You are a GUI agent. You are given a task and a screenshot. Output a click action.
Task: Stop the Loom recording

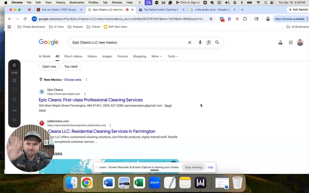[14, 65]
